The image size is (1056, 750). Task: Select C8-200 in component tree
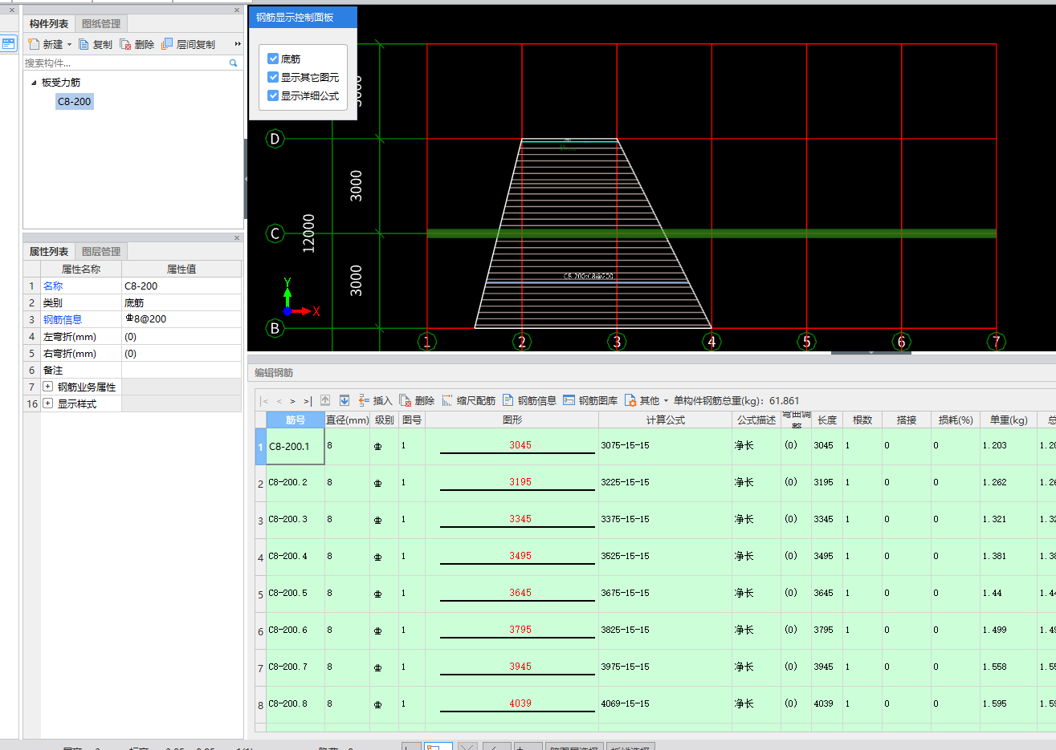coord(74,102)
